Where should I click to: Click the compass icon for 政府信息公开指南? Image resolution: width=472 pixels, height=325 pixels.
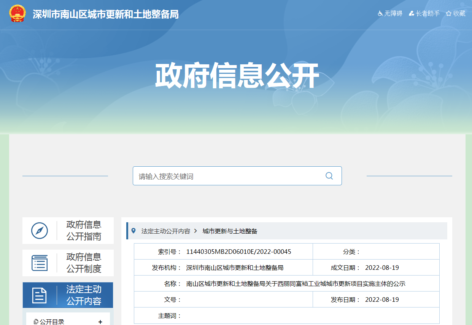(x=40, y=231)
